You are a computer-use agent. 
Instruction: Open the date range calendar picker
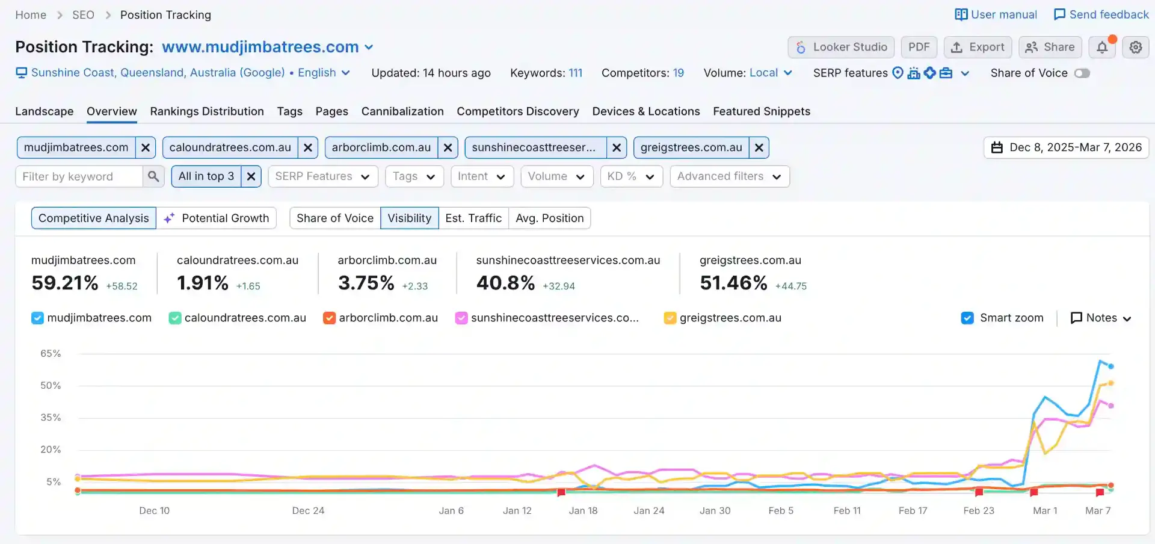(x=1066, y=147)
